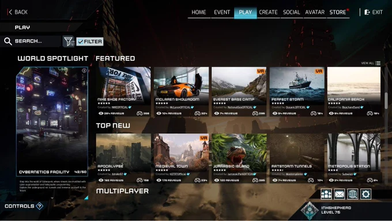
Task: Click the Exit door icon
Action: (367, 12)
